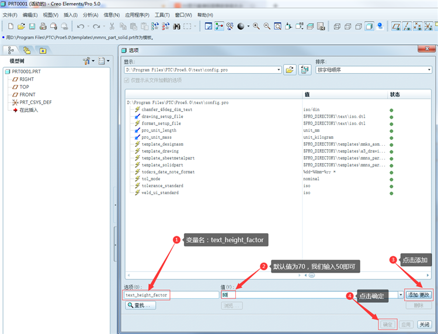Click the Apply button
Screen dimensions: 438x334
coord(406,325)
